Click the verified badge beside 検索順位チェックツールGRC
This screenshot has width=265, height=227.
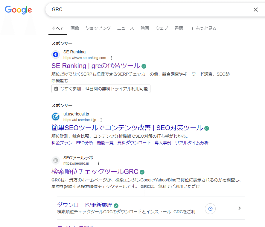tap(142, 172)
